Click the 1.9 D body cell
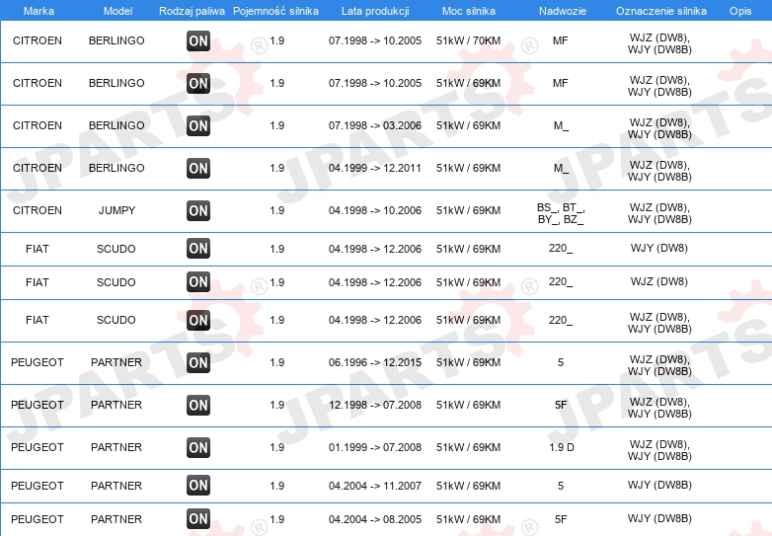772x536 pixels. [x=562, y=447]
